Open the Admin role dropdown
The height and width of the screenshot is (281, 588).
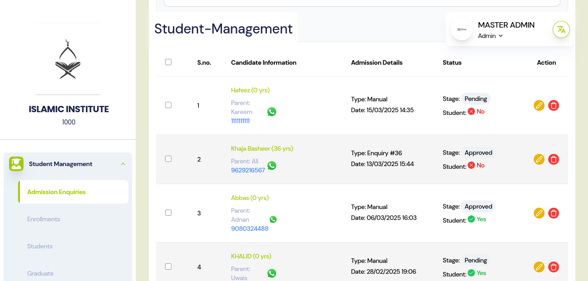pyautogui.click(x=491, y=36)
